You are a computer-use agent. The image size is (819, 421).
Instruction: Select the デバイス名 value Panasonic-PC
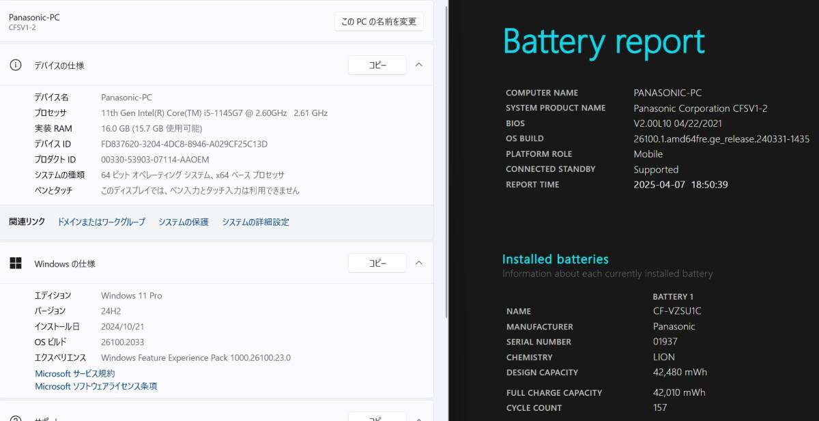127,98
